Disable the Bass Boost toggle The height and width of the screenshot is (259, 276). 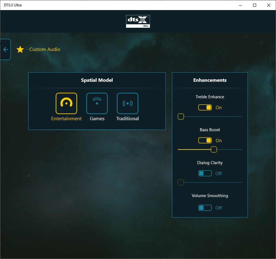tap(205, 140)
